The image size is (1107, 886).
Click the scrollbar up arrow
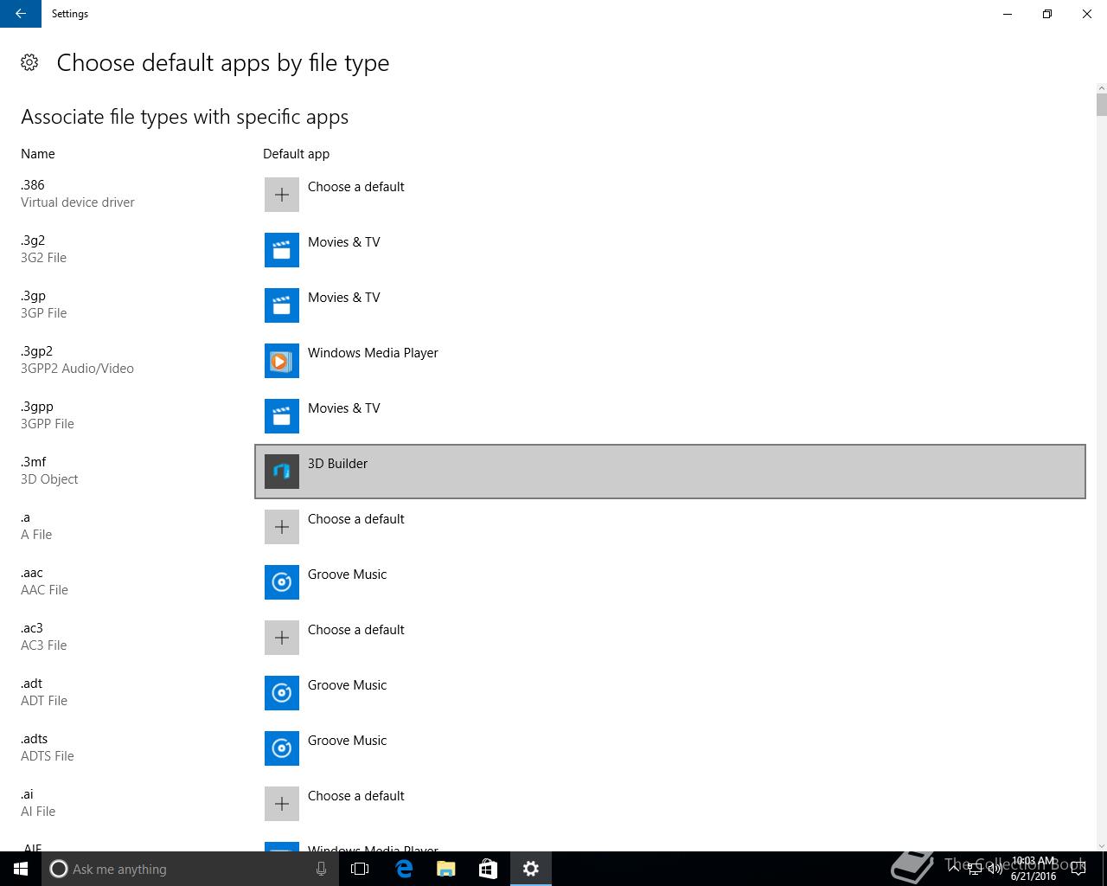[x=1101, y=87]
